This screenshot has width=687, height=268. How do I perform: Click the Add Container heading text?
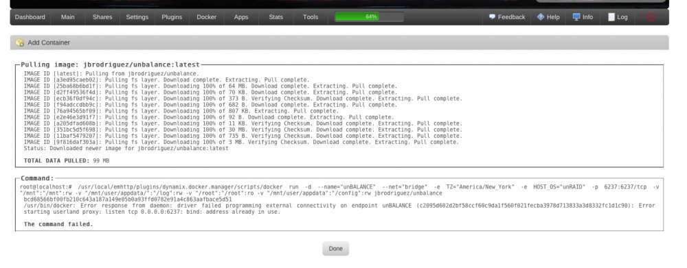click(x=49, y=42)
